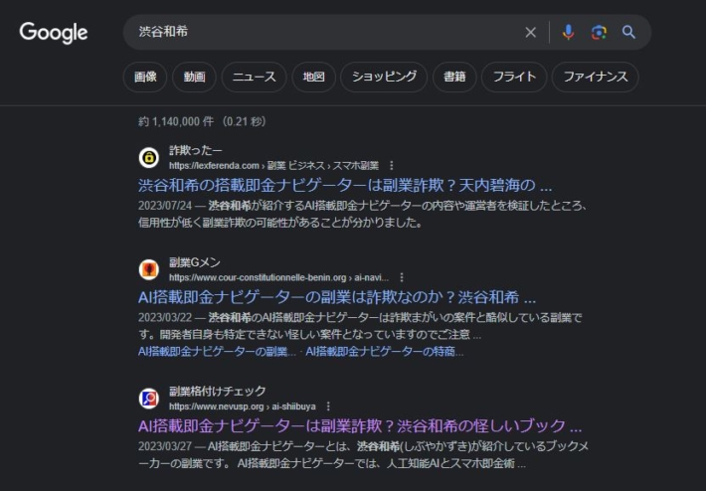Click the 2023/03/27 snippet date
Viewport: 706px width, 491px height.
point(165,446)
